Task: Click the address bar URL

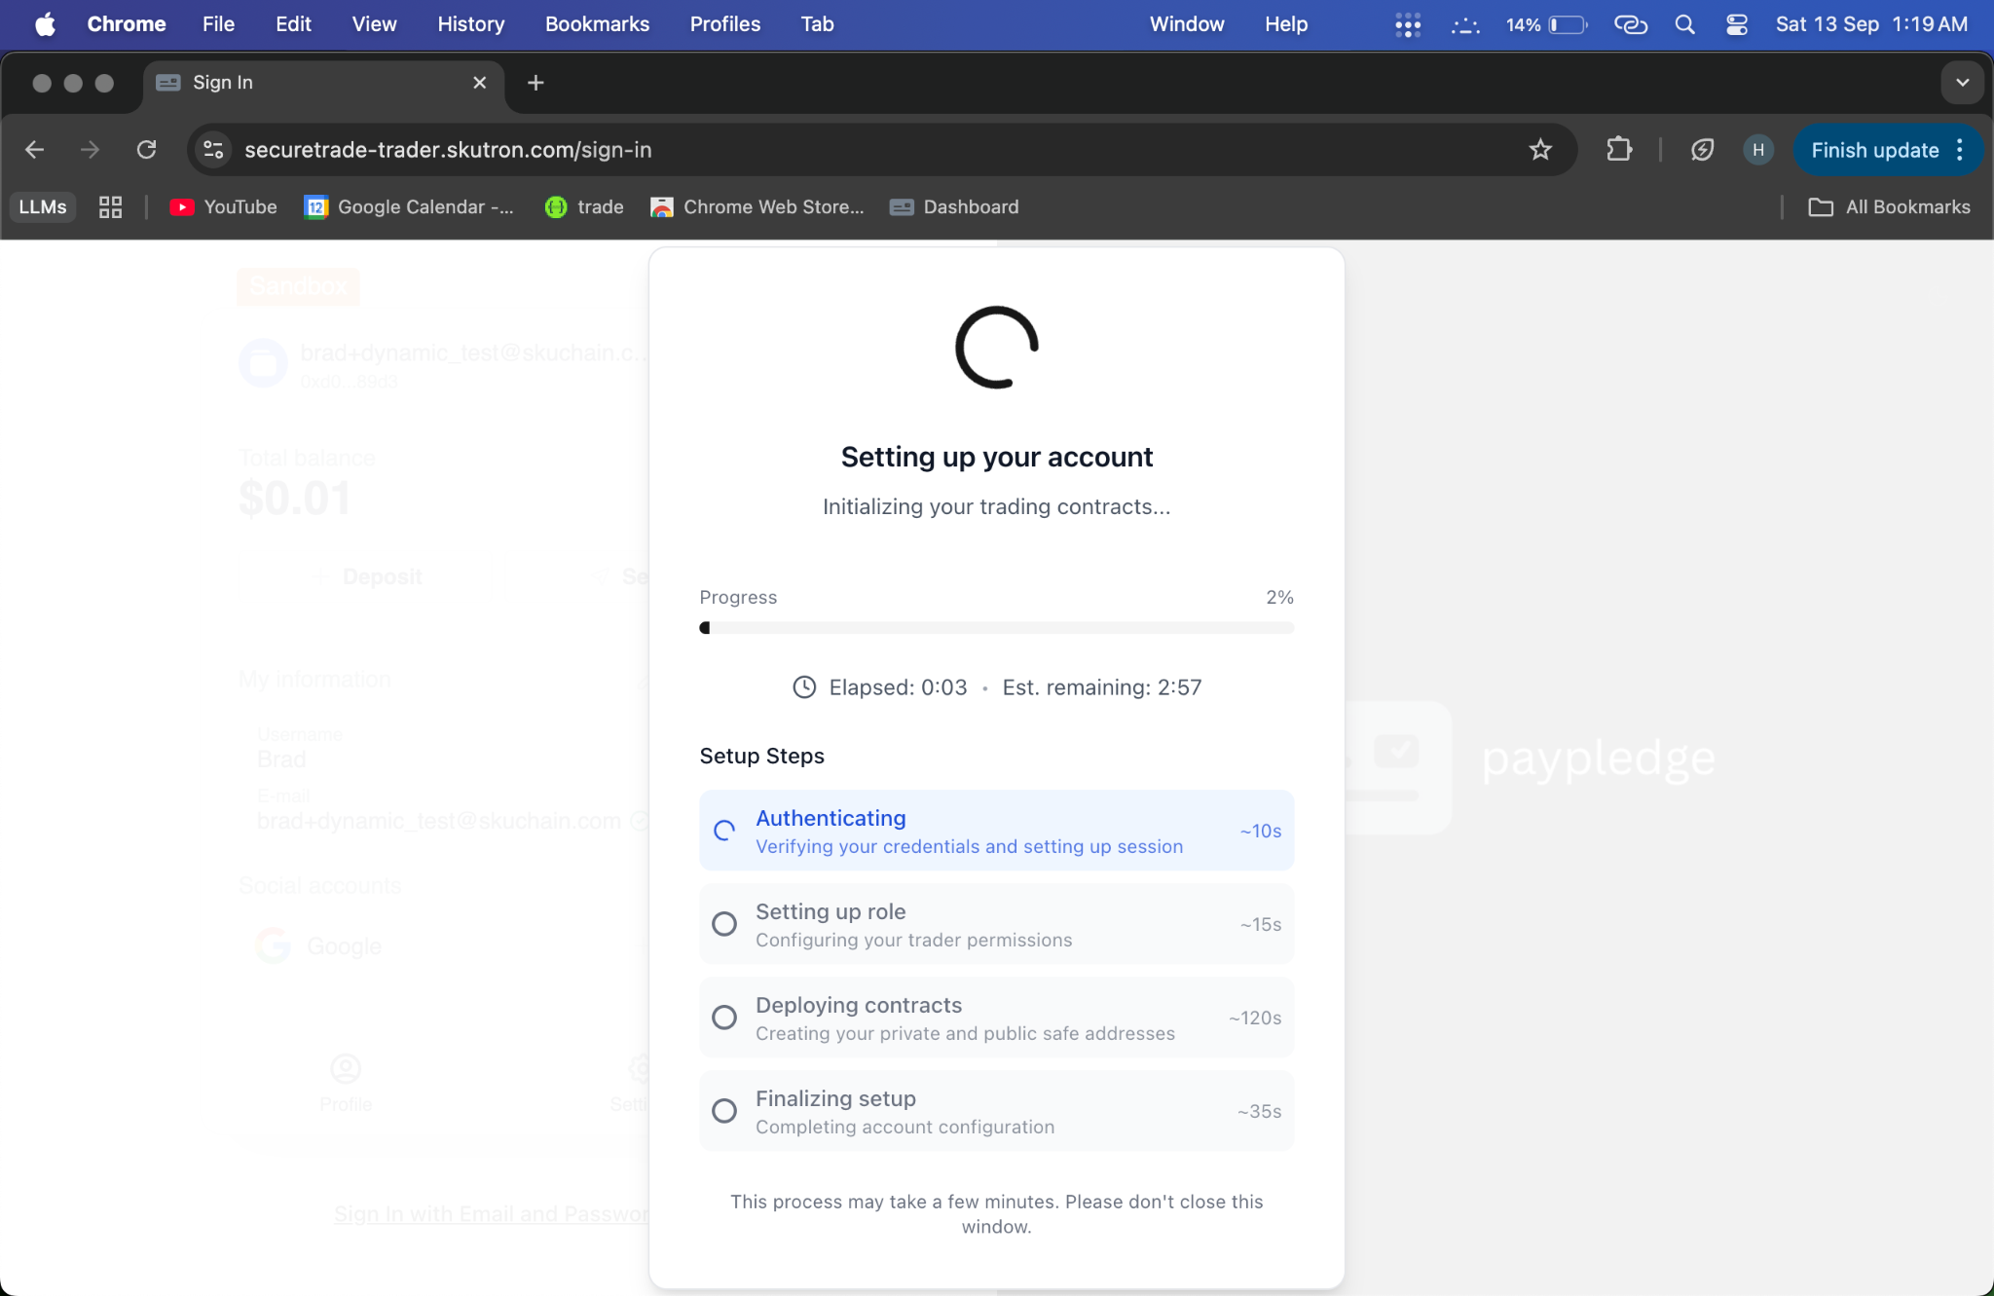Action: (x=448, y=150)
